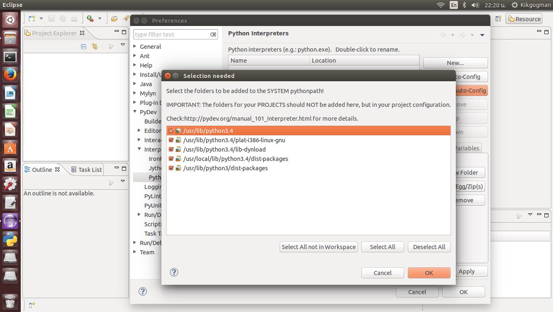553x312 pixels.
Task: Open the External Tools dropdown arrow
Action: tap(100, 19)
